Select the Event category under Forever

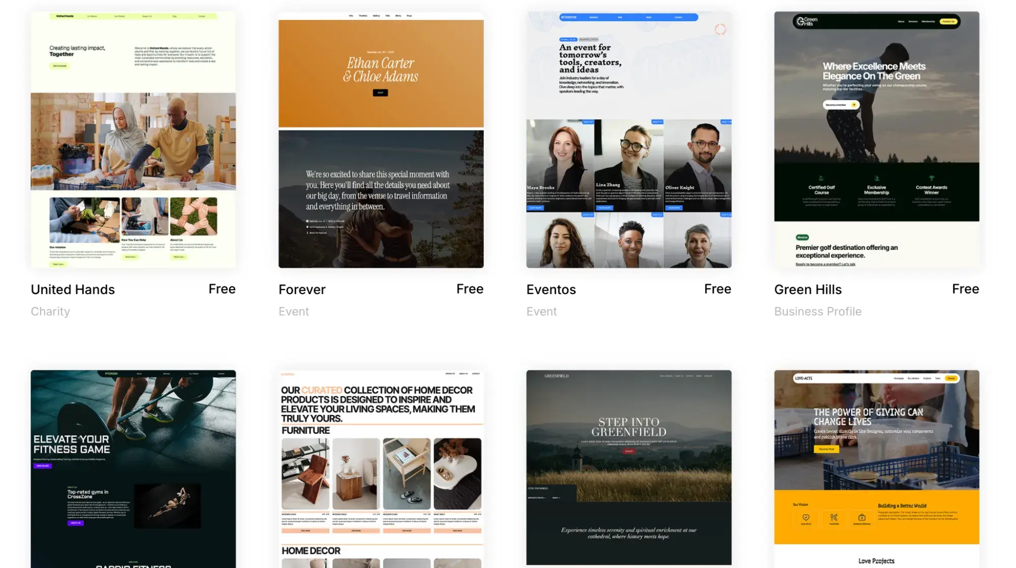tap(294, 311)
